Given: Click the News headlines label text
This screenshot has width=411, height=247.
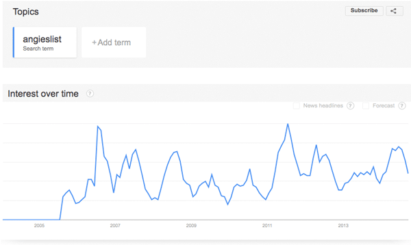Looking at the screenshot, I should (x=323, y=105).
